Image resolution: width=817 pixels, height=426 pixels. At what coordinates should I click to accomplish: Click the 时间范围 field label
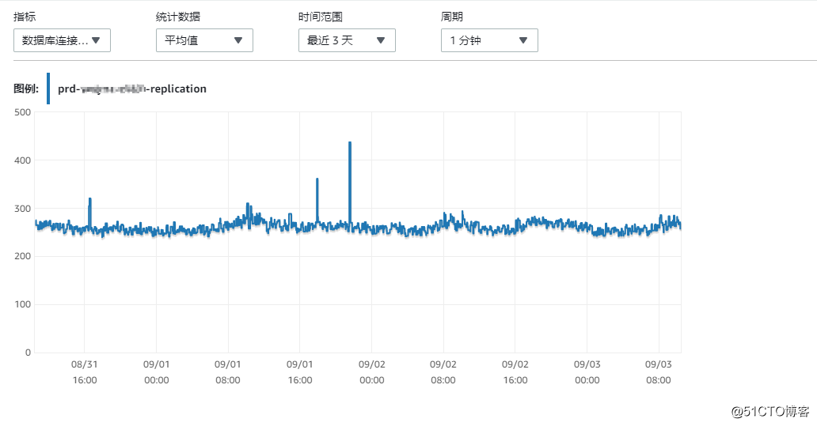click(x=321, y=17)
